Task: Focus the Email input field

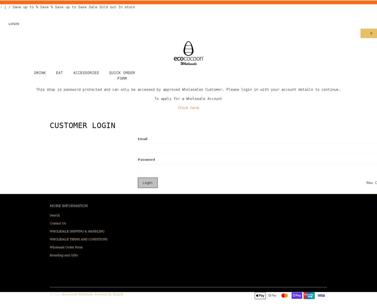Action: click(257, 148)
